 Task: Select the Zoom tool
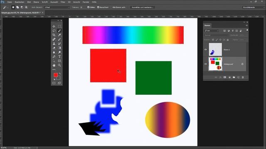coord(59,65)
